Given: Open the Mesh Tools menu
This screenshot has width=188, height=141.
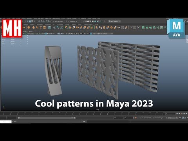Looking at the screenshot, I should pyautogui.click(x=48, y=19).
